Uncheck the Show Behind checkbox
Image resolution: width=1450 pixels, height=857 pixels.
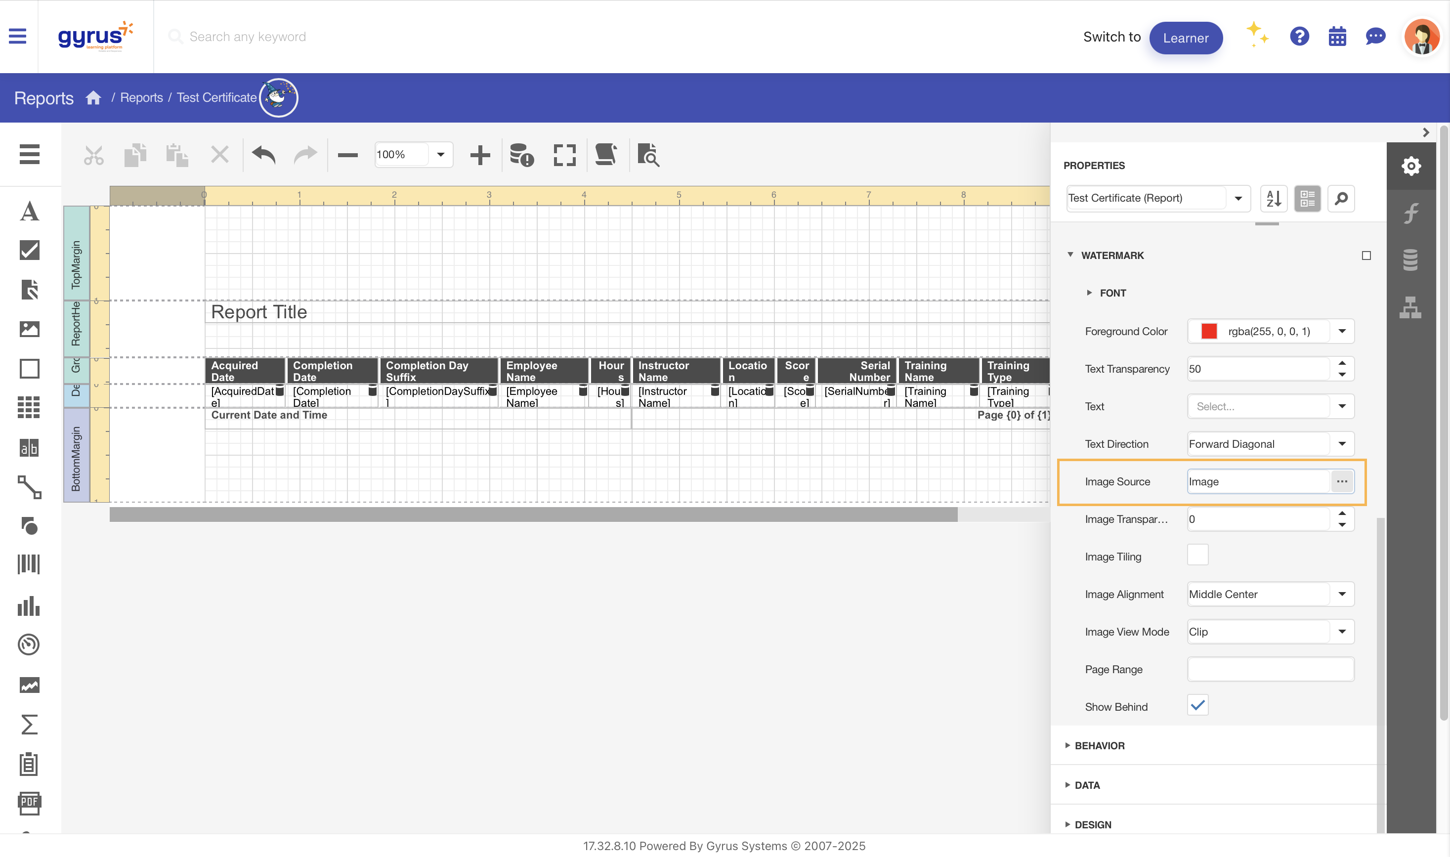tap(1197, 706)
